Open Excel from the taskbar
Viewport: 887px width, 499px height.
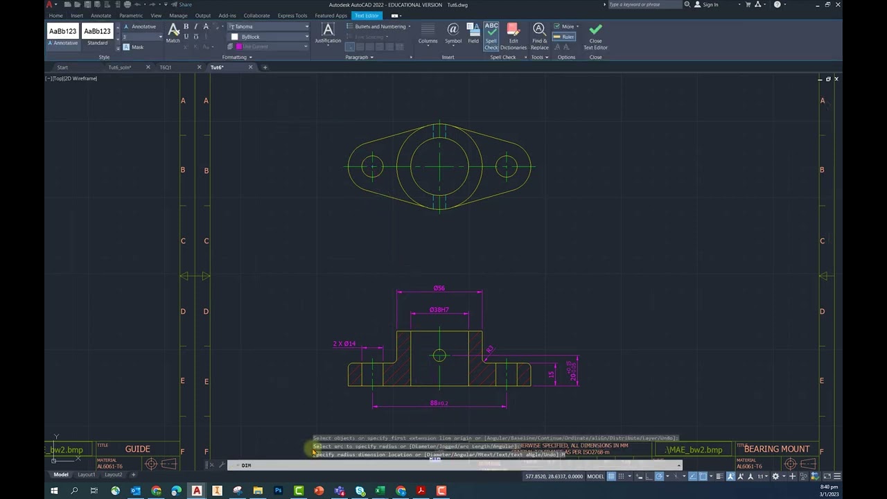click(x=380, y=491)
